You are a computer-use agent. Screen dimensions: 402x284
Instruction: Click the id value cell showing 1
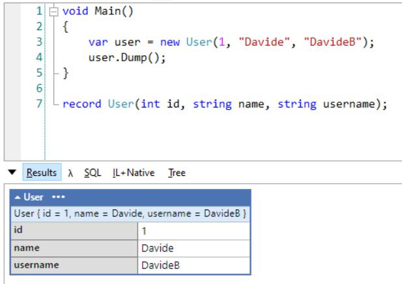[194, 231]
